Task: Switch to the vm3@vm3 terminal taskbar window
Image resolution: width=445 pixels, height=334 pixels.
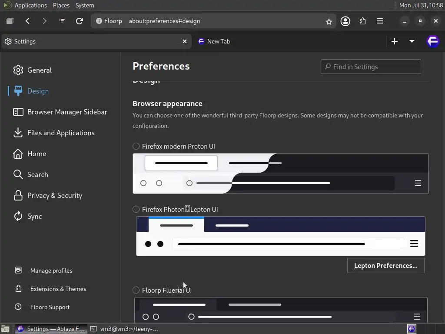Action: tap(124, 329)
